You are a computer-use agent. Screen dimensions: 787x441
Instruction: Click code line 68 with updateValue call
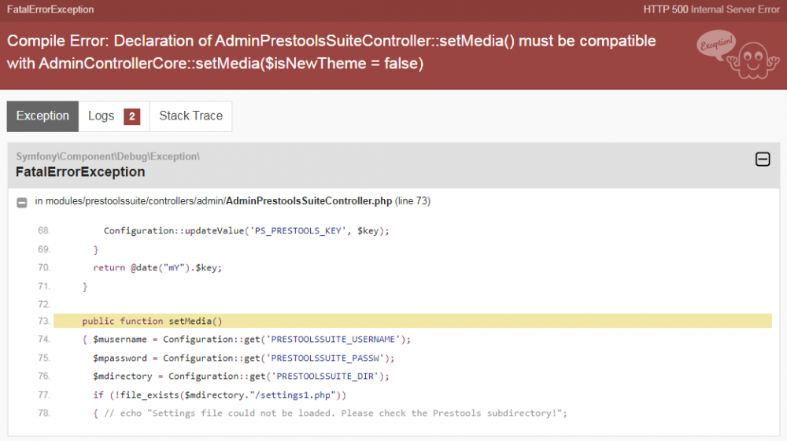tap(246, 230)
